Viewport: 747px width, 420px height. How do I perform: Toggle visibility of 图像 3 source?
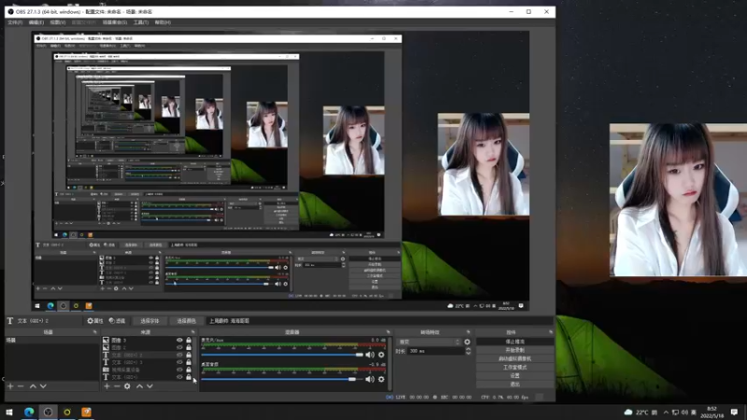(x=179, y=340)
